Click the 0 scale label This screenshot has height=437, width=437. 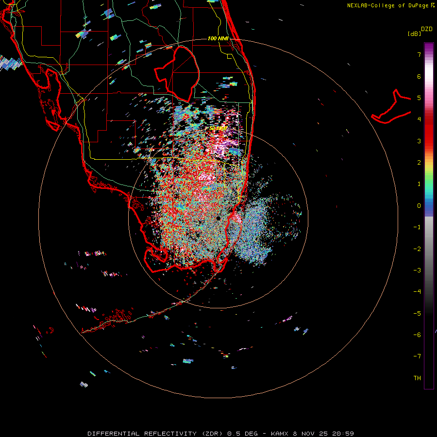pyautogui.click(x=419, y=206)
